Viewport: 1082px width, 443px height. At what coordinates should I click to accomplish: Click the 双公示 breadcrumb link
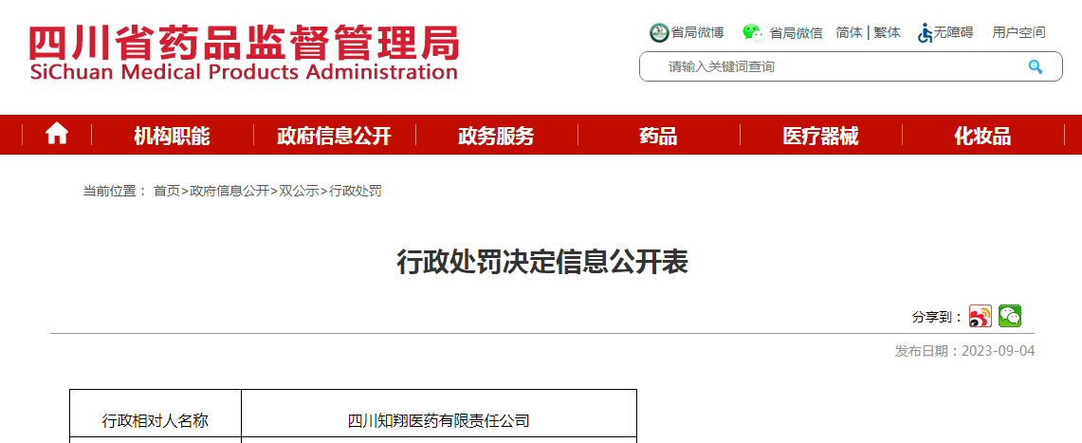point(299,191)
